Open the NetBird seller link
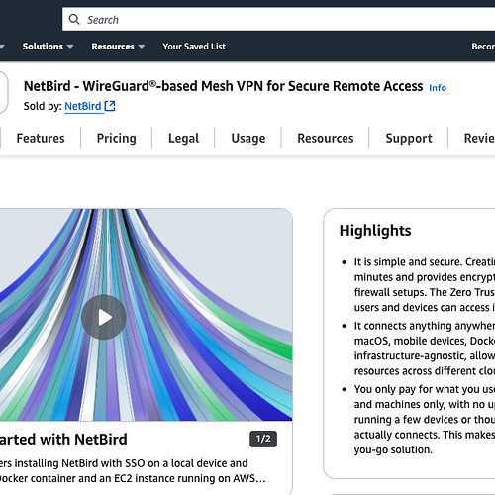 click(x=83, y=106)
